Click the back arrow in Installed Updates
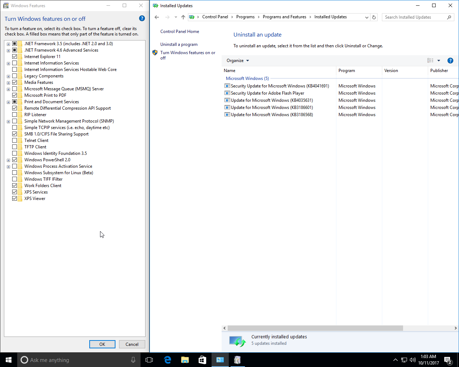Viewport: 459px width, 367px height. tap(157, 17)
